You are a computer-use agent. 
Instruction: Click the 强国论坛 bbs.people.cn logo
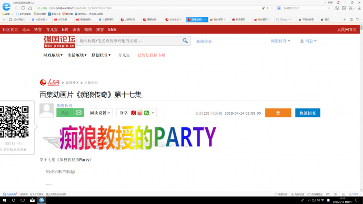coord(59,42)
